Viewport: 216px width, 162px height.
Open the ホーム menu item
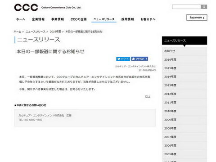[21, 19]
